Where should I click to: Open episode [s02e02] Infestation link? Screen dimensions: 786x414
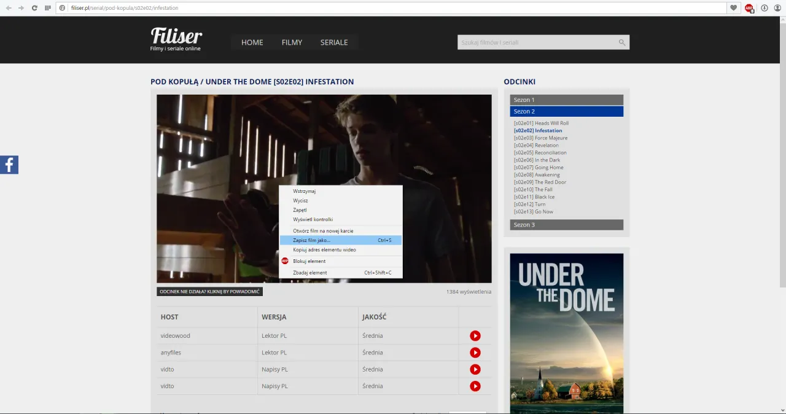click(538, 131)
